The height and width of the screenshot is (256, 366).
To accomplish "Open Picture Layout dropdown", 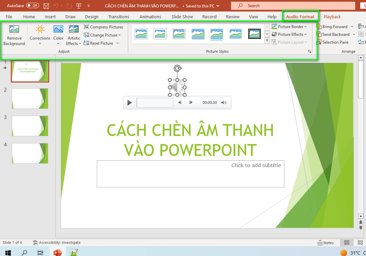I will (x=289, y=42).
